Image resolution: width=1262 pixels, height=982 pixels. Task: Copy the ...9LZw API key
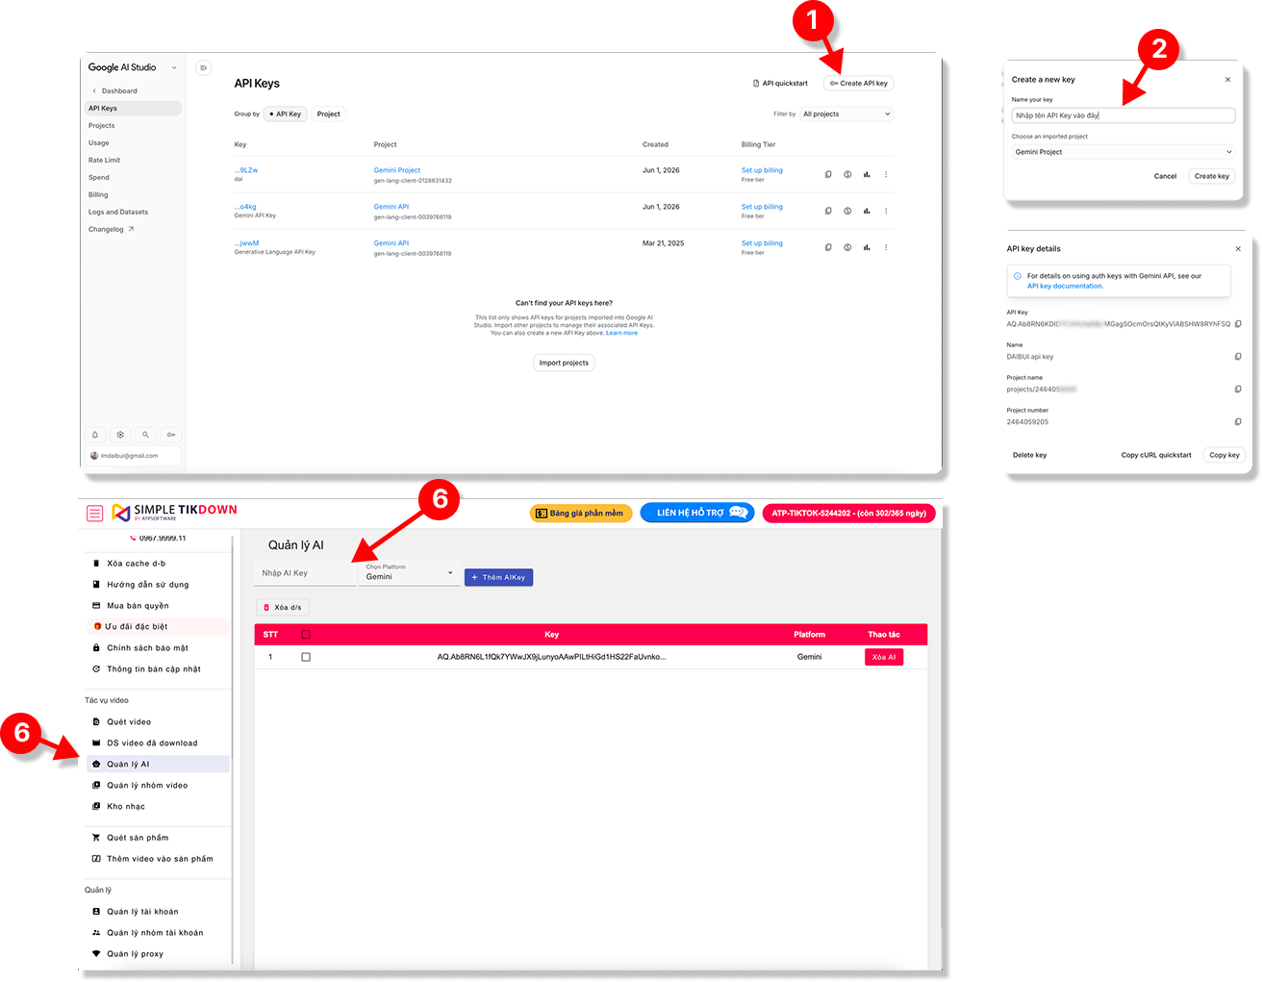pos(828,174)
